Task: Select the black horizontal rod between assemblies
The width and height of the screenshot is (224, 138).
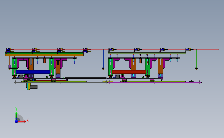Action: click(86, 78)
